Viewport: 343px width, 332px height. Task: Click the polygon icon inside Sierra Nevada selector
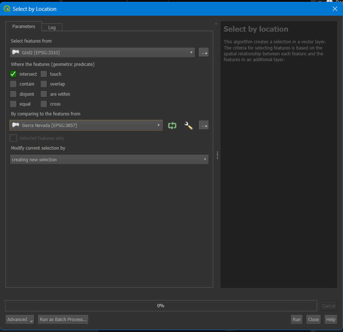[x=15, y=125]
